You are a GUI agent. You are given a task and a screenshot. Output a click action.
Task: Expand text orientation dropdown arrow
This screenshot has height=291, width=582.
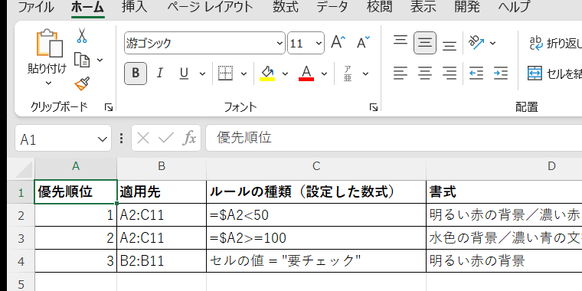click(492, 43)
